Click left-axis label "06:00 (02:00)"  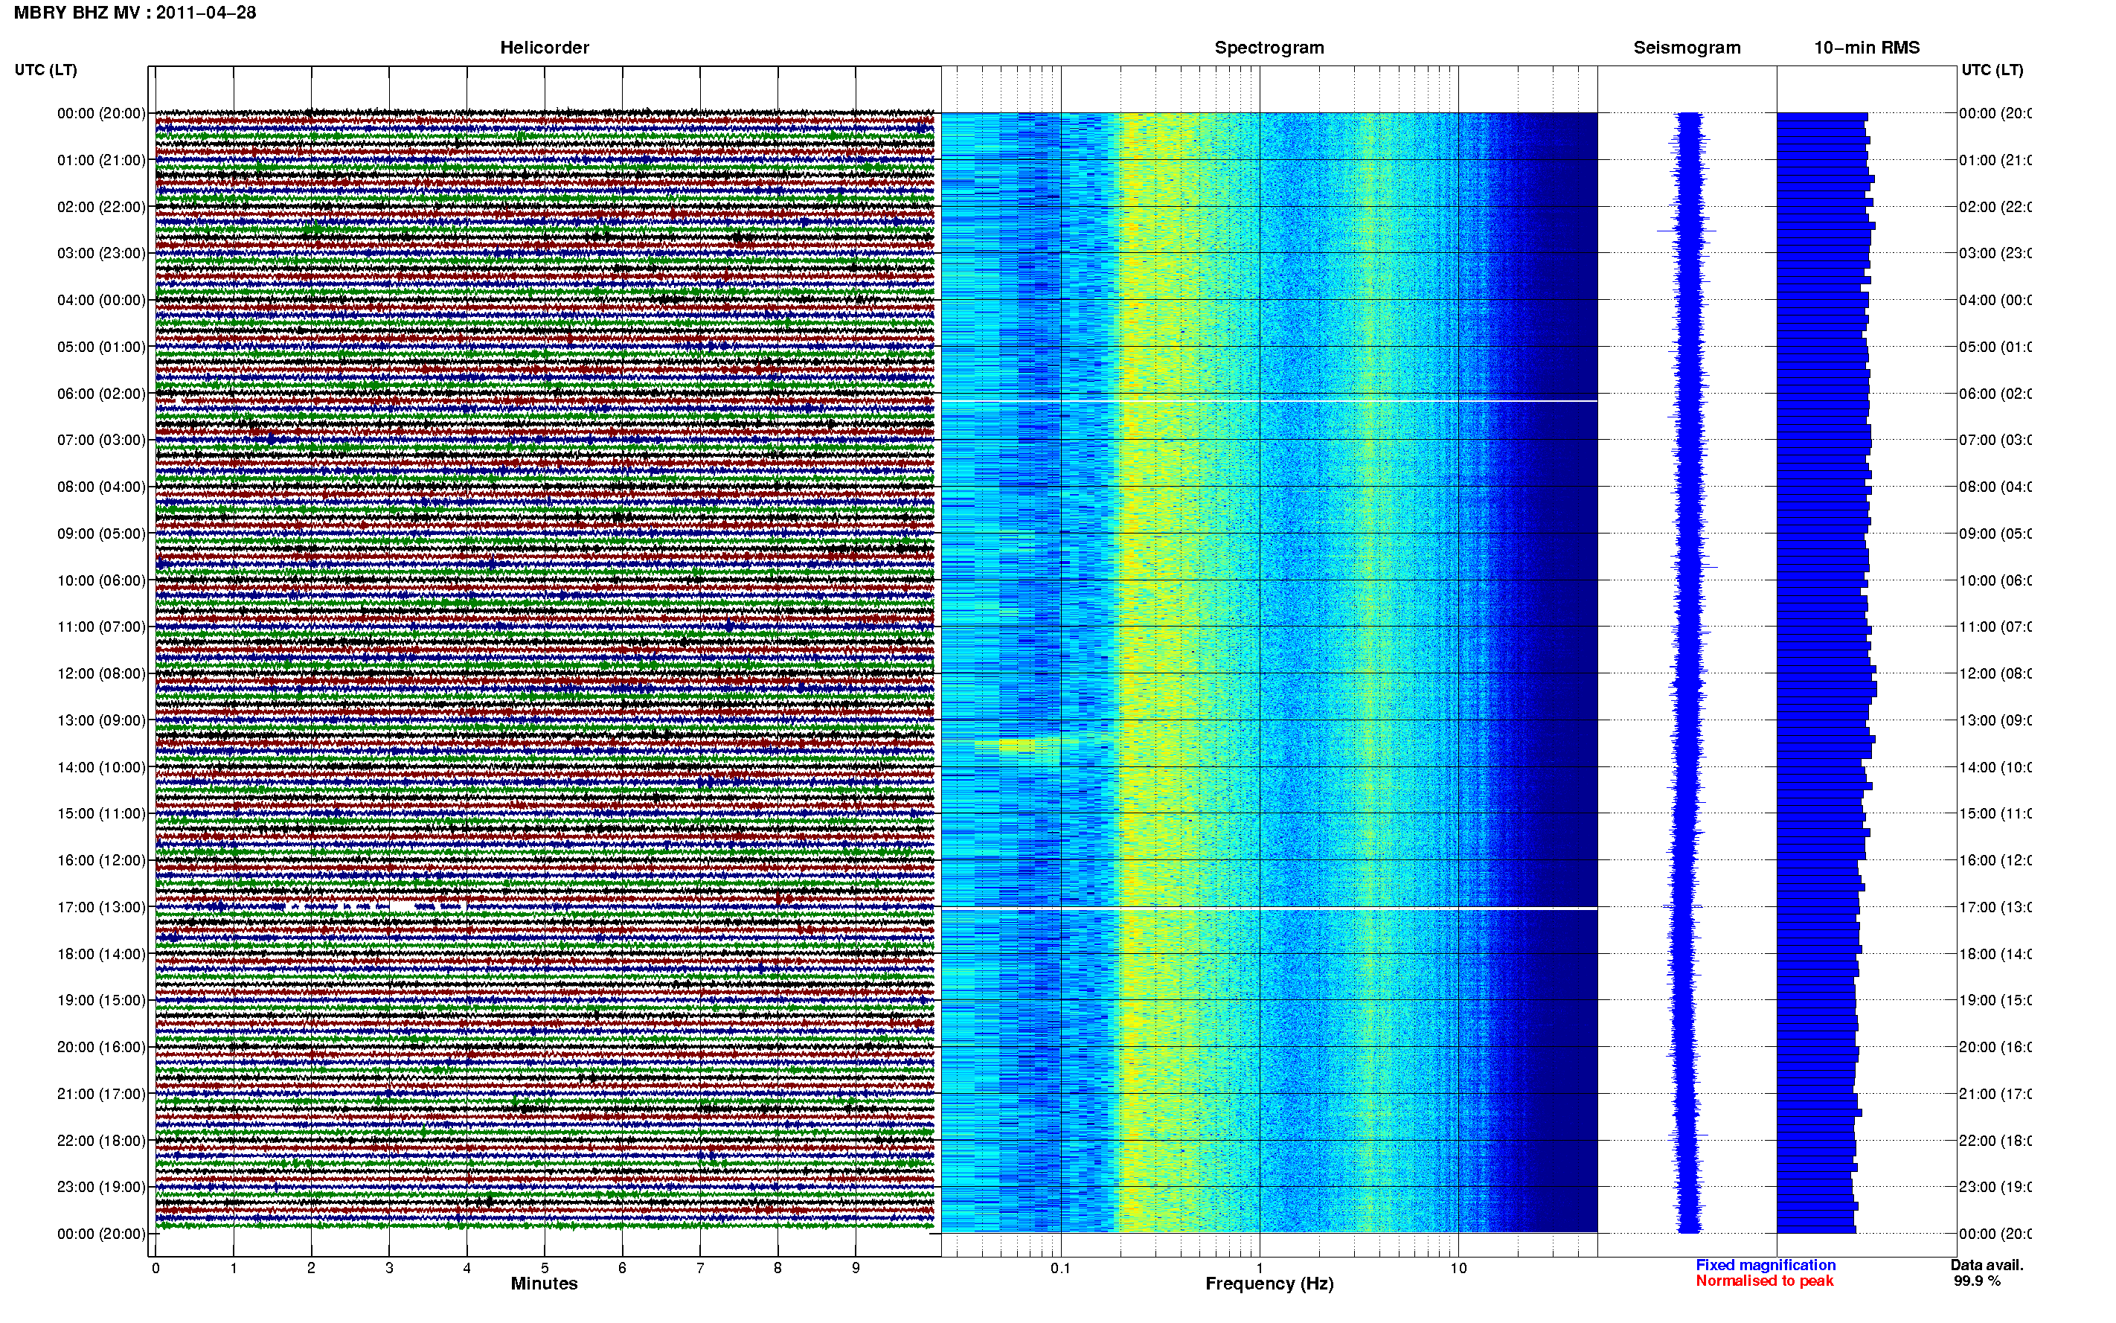tap(101, 394)
